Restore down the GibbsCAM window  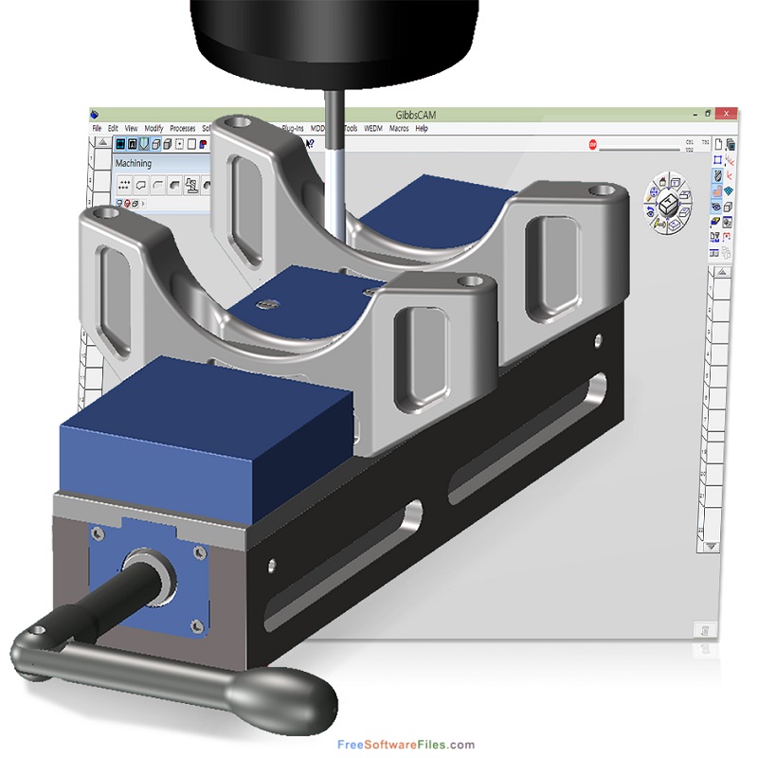click(x=708, y=114)
